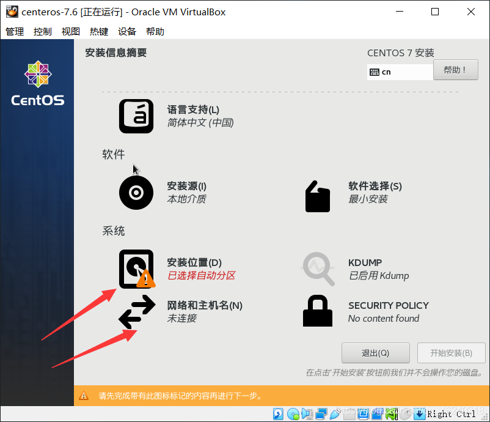The width and height of the screenshot is (490, 422).
Task: Click the 安装信息摘要 heading
Action: point(116,53)
